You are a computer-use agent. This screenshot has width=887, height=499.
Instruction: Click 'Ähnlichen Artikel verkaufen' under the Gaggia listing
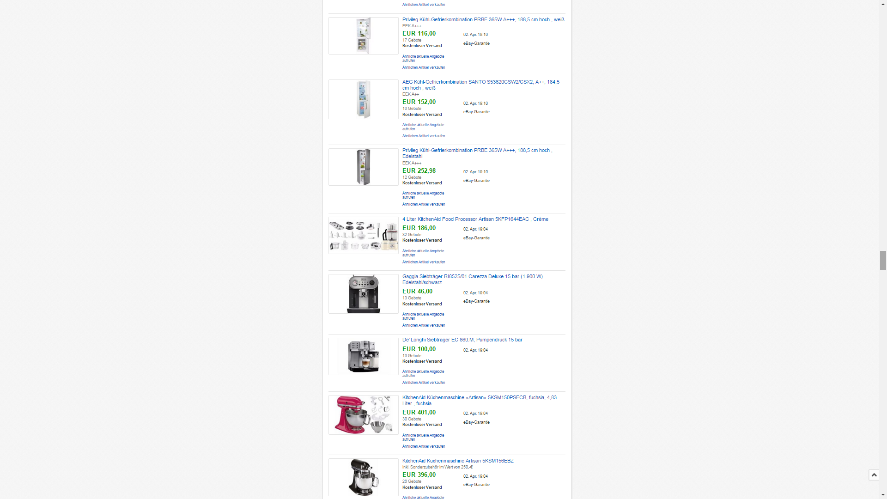tap(424, 325)
